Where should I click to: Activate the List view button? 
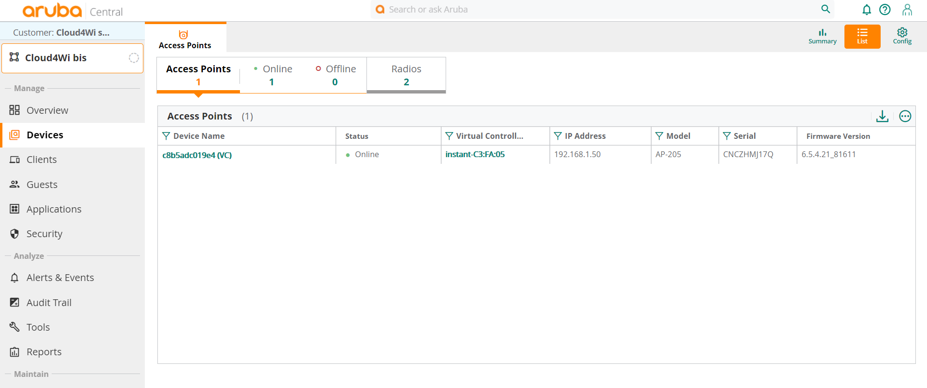pos(862,36)
